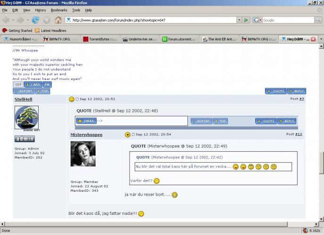
Task: Click the OFF status indicator button
Action: click(x=18, y=85)
